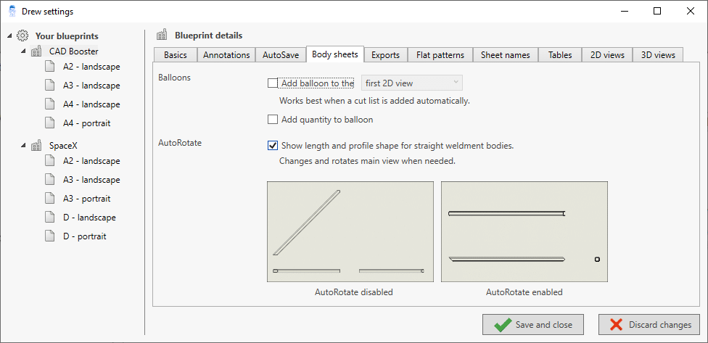The image size is (708, 343).
Task: Click the green checkmark on Save and close
Action: coord(502,325)
